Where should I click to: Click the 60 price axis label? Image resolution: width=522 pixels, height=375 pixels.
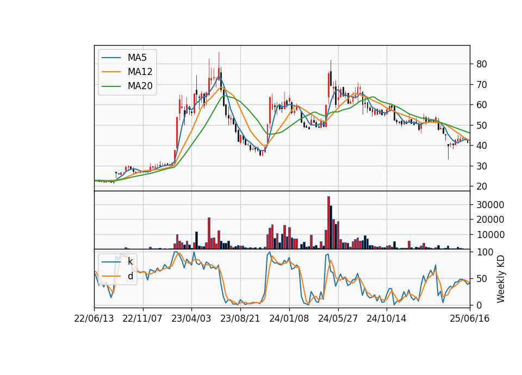click(481, 105)
